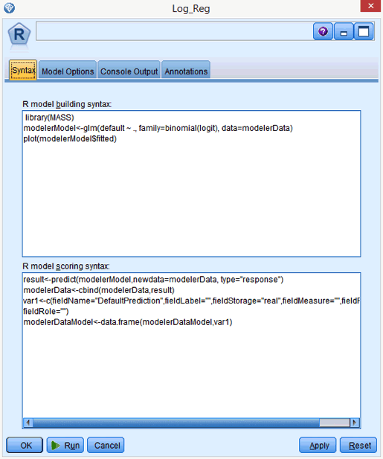The height and width of the screenshot is (459, 383).
Task: Click the minimize dialog icon in header
Action: click(x=344, y=31)
